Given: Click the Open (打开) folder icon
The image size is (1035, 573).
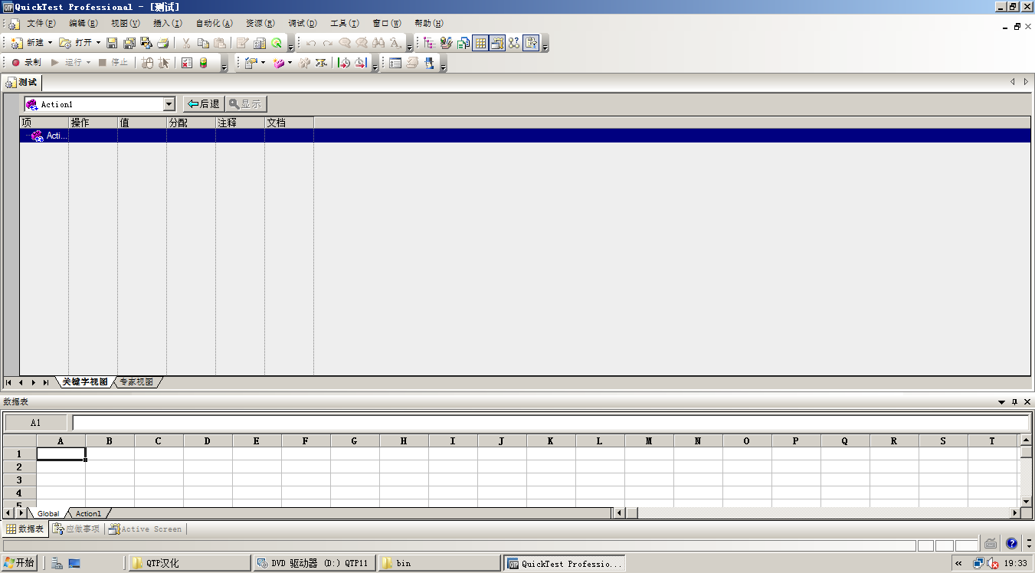Looking at the screenshot, I should point(65,43).
